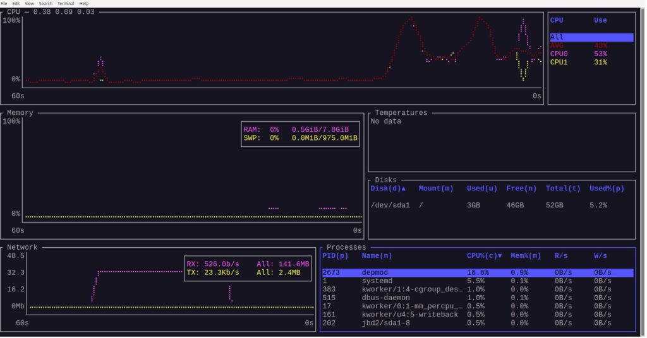Image resolution: width=647 pixels, height=338 pixels.
Task: Click the R/s column header
Action: 561,256
